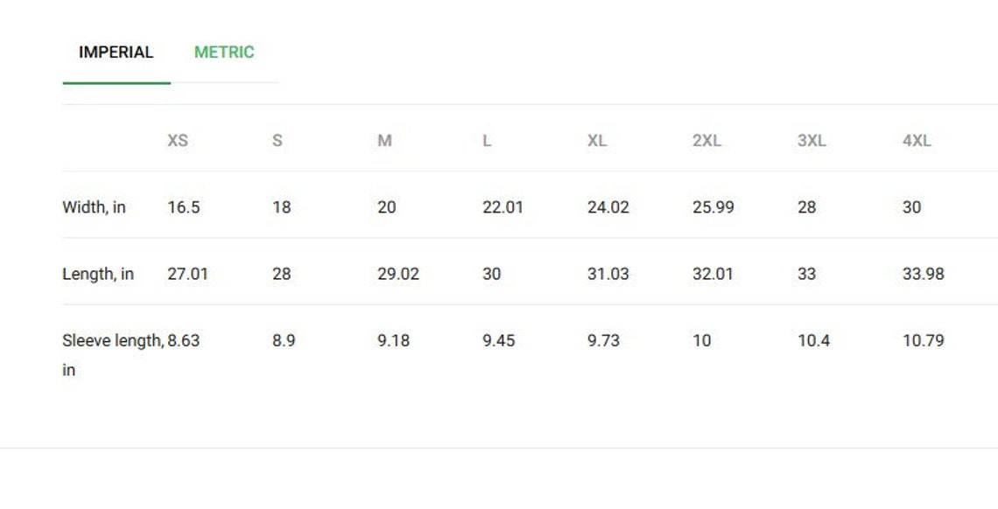Select the 9.73 sleeve length for XL
Screen dimensions: 998x509
coord(603,340)
